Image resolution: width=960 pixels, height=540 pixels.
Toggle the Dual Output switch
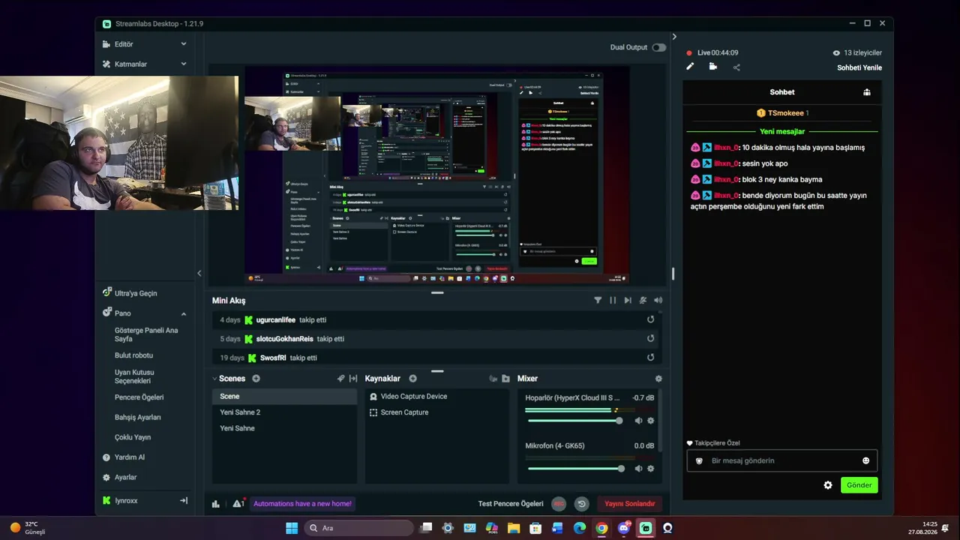(658, 47)
